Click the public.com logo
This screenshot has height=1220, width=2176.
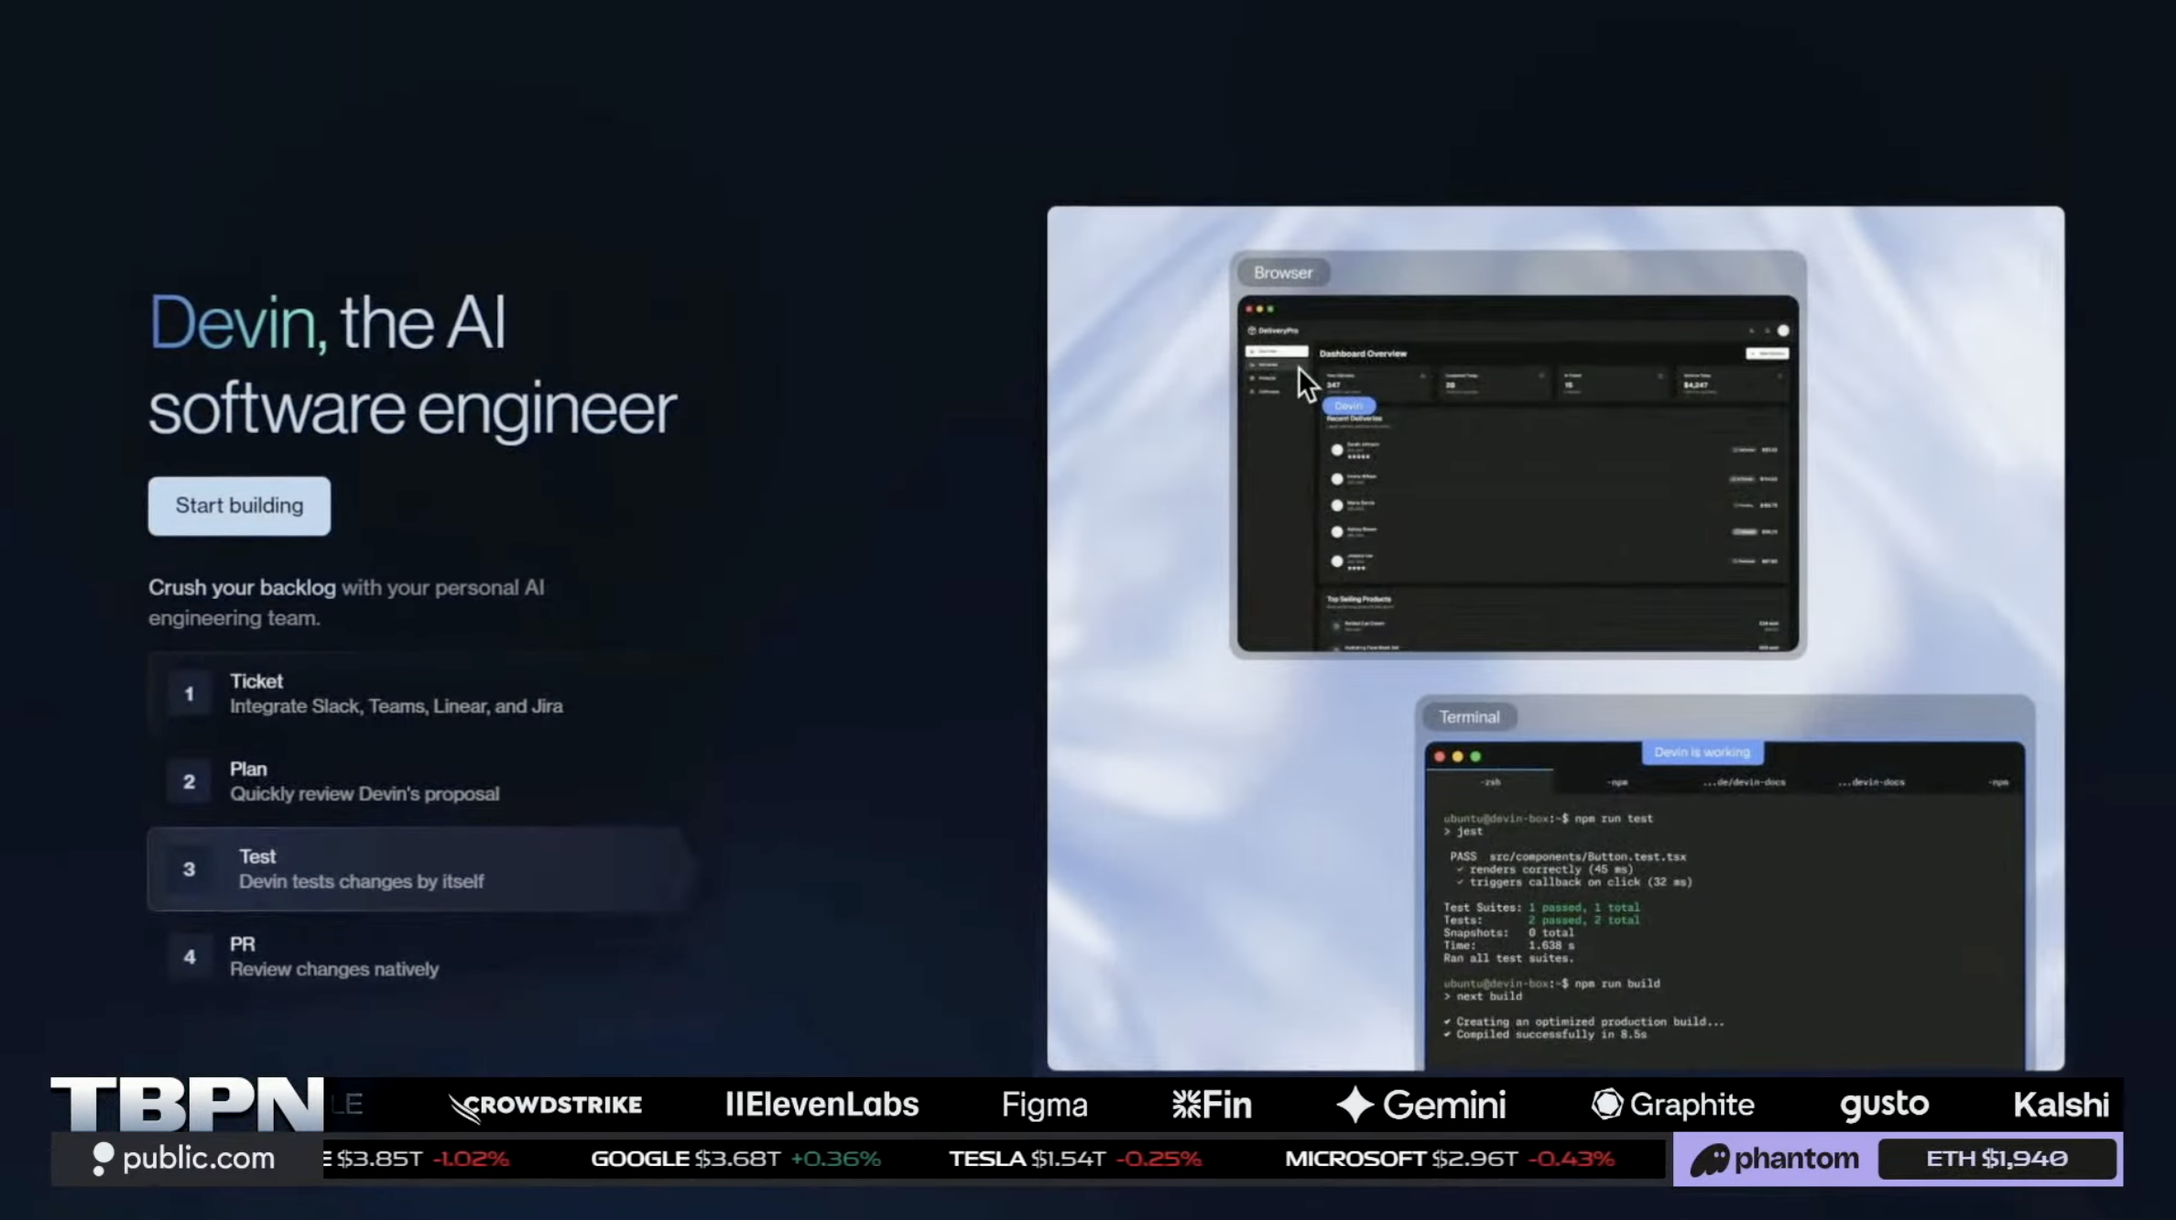point(184,1159)
